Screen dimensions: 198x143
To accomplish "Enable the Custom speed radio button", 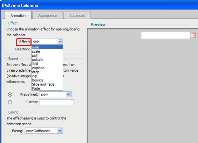I will point(10,102).
